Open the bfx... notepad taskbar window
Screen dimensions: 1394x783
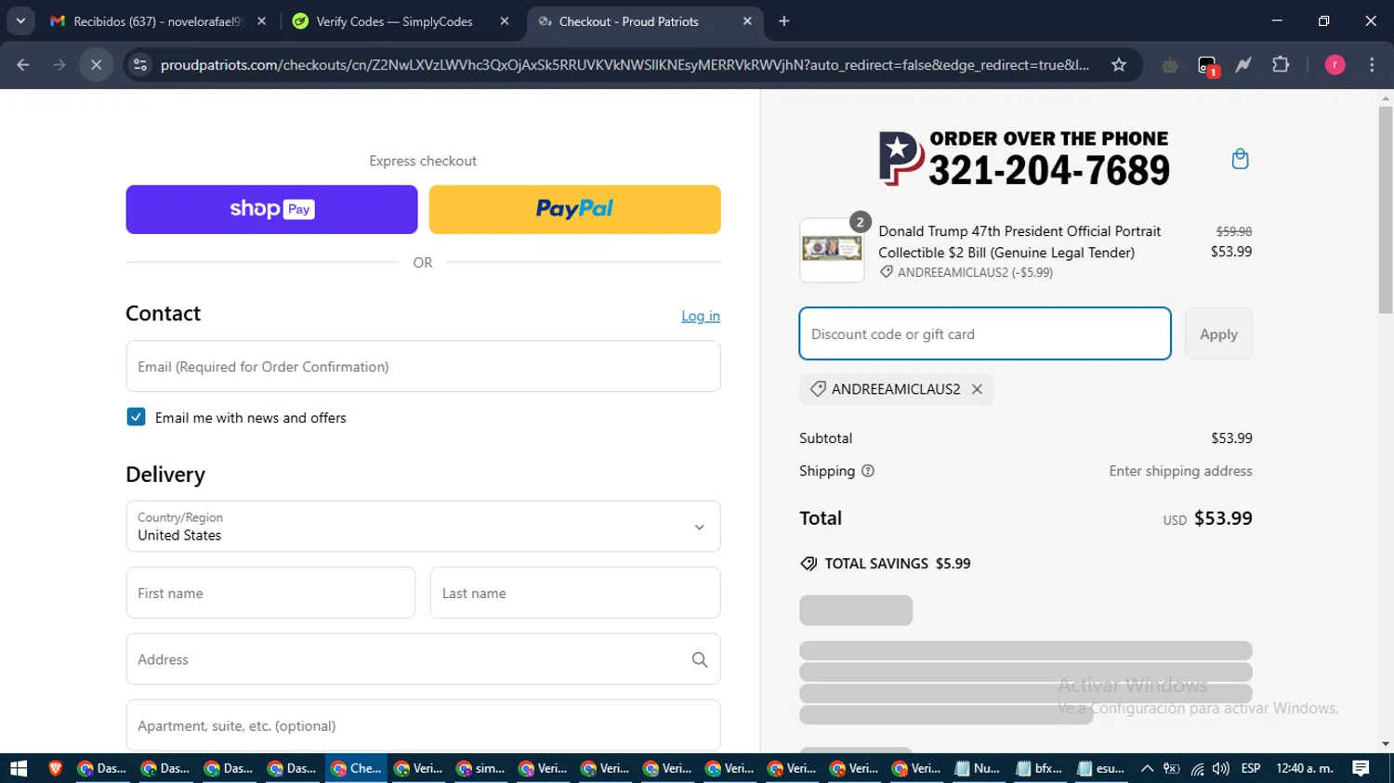tap(1040, 768)
